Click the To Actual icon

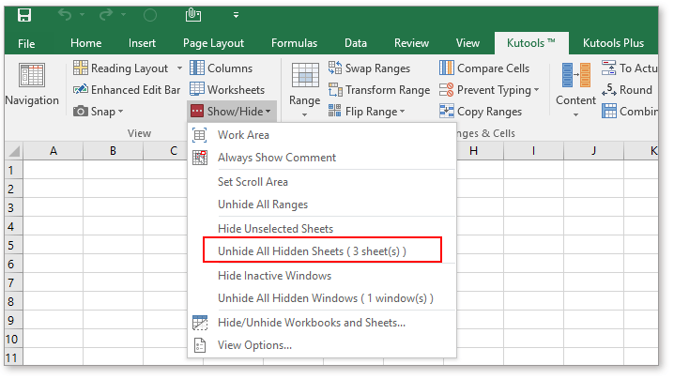pyautogui.click(x=608, y=68)
